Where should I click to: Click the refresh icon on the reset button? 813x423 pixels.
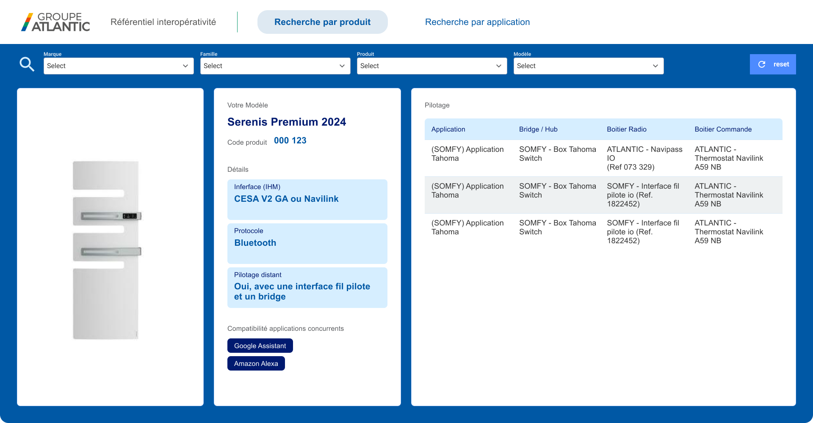pyautogui.click(x=762, y=64)
